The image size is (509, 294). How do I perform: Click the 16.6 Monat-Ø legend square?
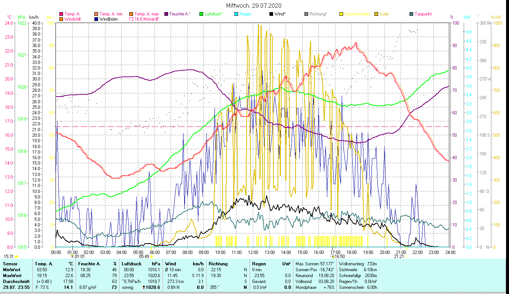(x=131, y=19)
